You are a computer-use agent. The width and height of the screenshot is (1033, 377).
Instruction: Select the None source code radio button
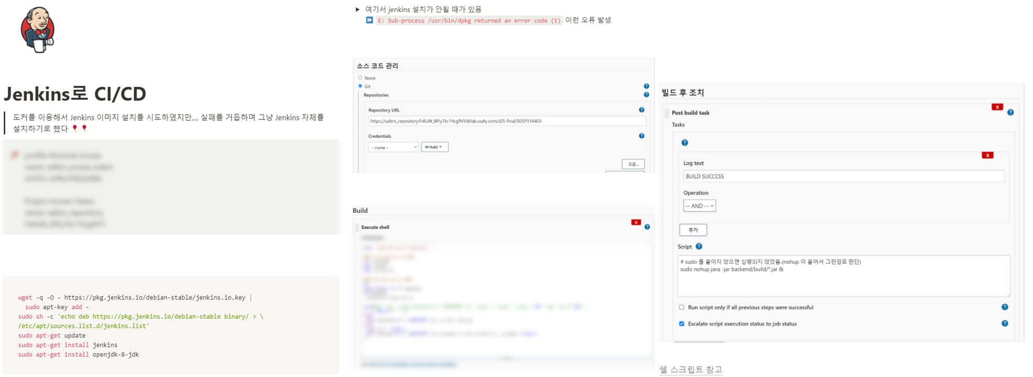click(x=360, y=78)
